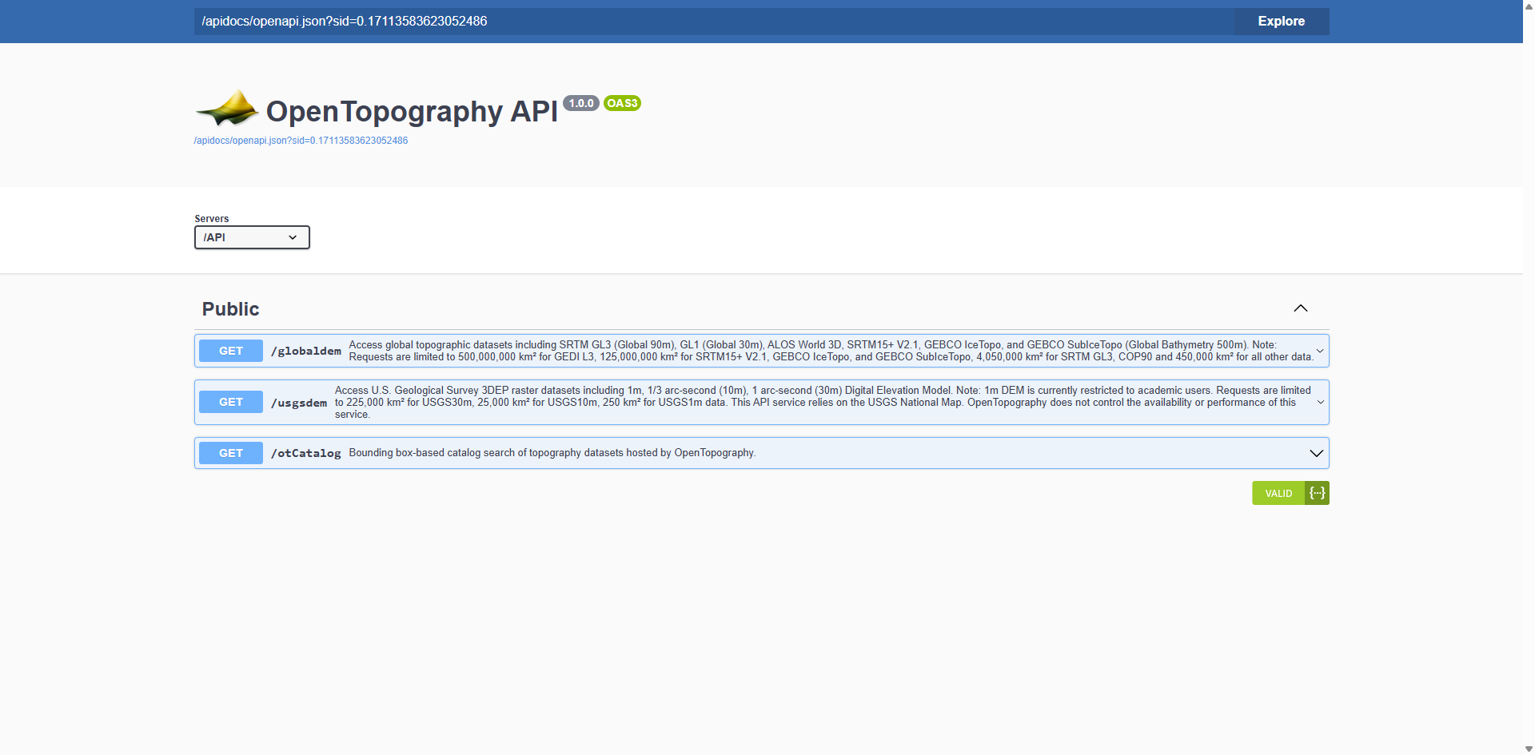Click GET button for /usgsdem

click(x=231, y=402)
